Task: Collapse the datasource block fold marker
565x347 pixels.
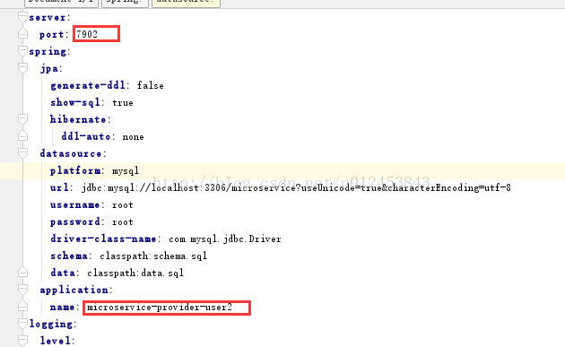Action: click(x=22, y=153)
